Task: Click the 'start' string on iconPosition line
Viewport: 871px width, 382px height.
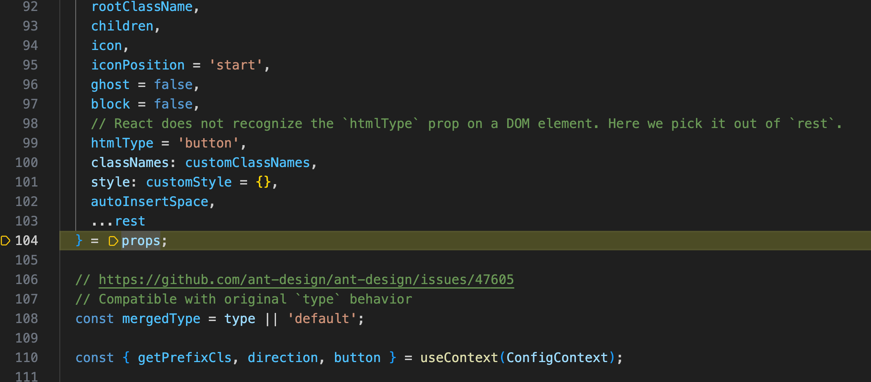Action: [x=236, y=65]
